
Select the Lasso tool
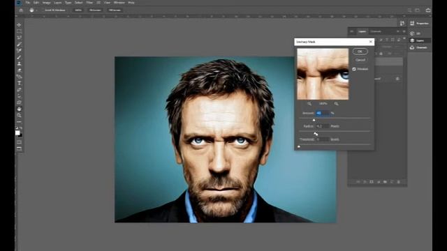(x=19, y=38)
